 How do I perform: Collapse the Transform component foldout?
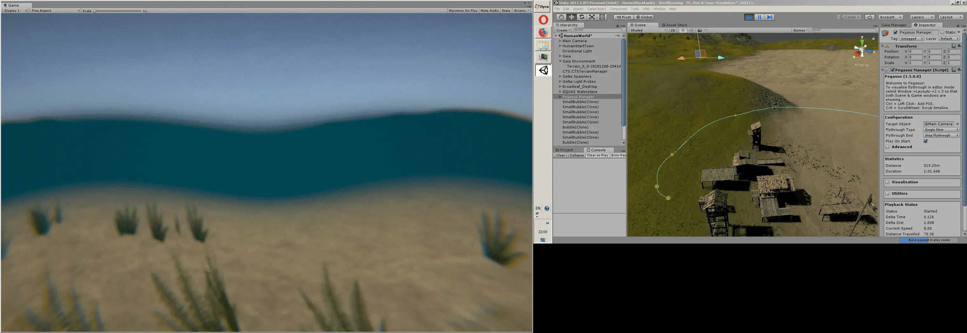click(883, 46)
